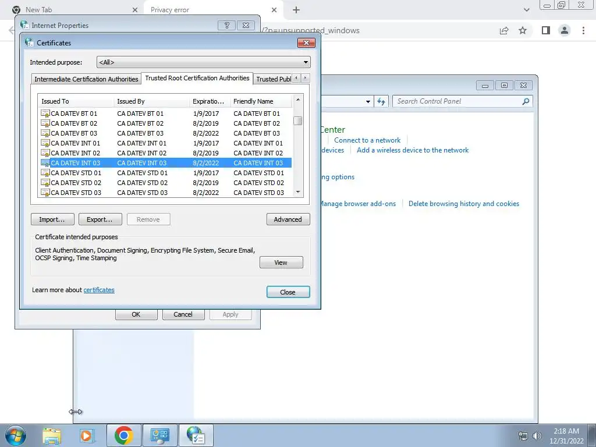Switch to Intermediate Certification Authorities tab
This screenshot has height=447, width=596.
pos(86,79)
